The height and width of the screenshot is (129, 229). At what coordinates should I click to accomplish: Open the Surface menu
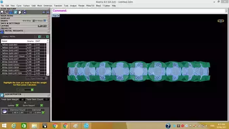tap(26, 6)
